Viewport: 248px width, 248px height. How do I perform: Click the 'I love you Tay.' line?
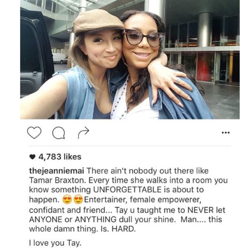pyautogui.click(x=55, y=243)
